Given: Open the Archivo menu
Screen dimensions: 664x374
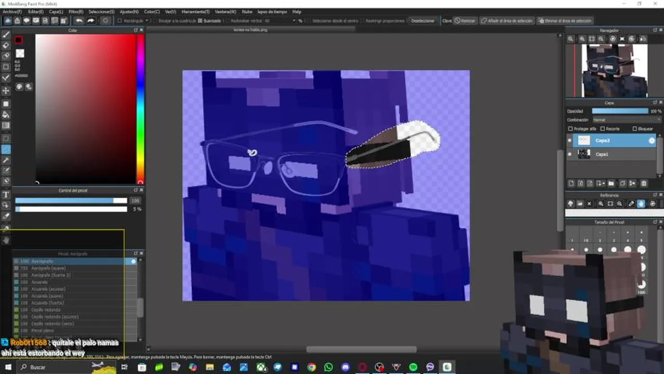Looking at the screenshot, I should 12,11.
